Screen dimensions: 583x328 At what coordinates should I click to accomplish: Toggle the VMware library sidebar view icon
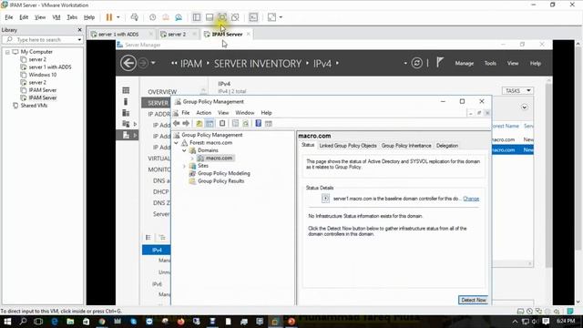click(x=197, y=17)
